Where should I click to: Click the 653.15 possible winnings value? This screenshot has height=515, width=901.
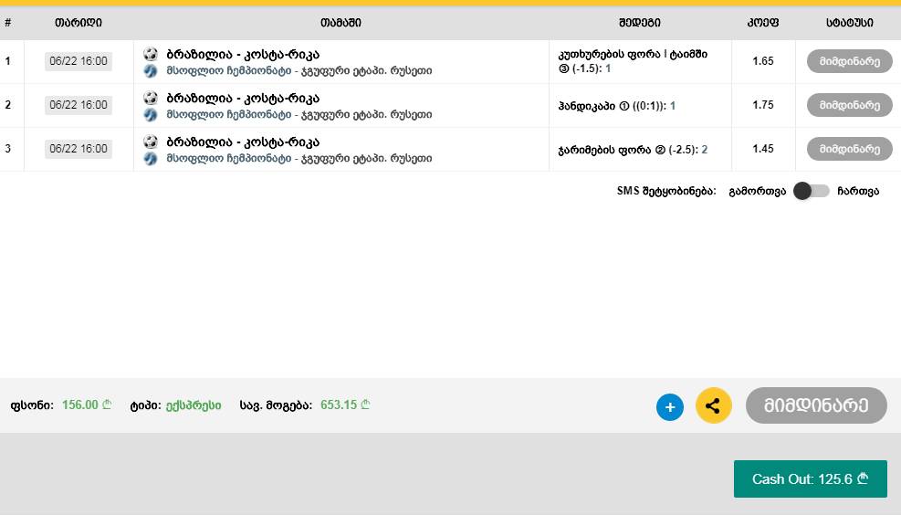(345, 405)
